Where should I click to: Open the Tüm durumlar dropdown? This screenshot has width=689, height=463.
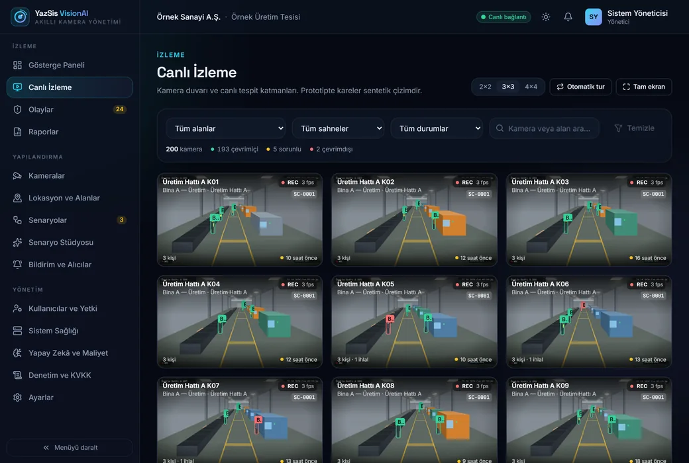click(437, 128)
